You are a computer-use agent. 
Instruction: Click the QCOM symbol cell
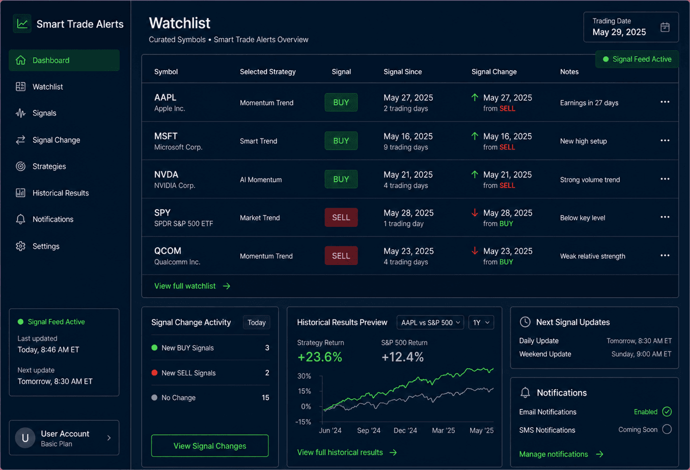click(177, 256)
